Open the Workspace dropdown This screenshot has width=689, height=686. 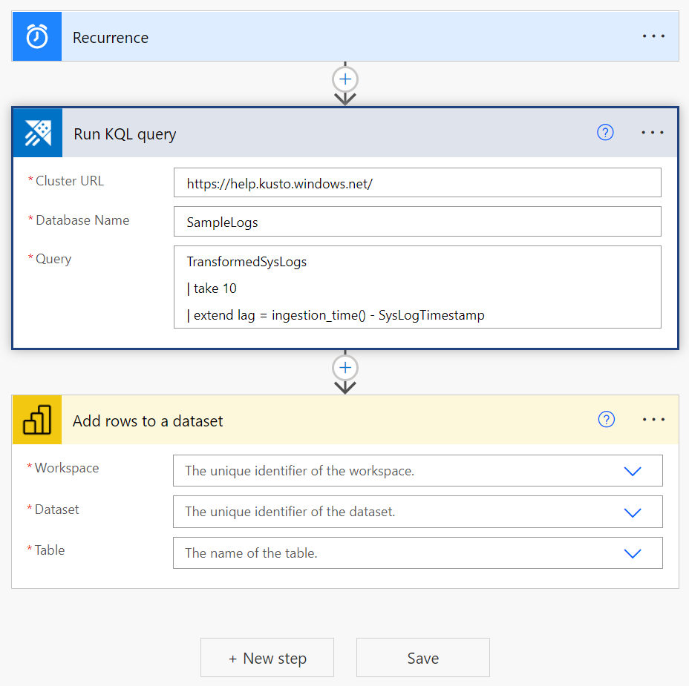633,470
